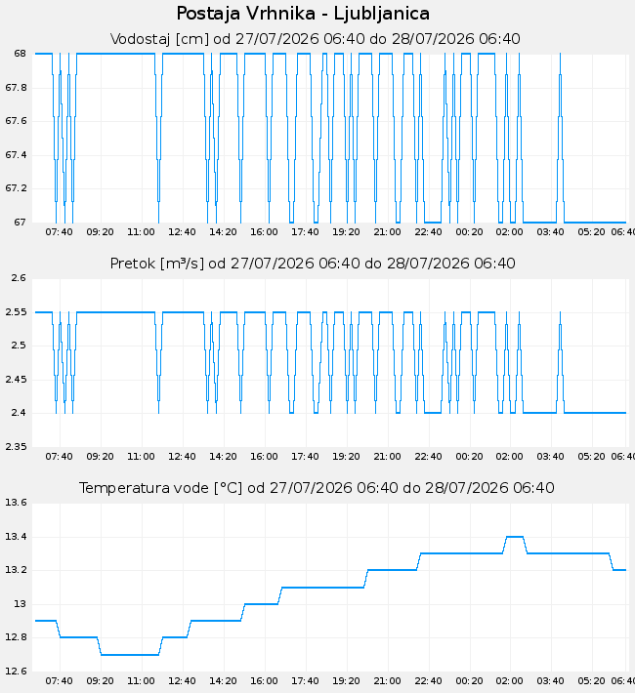Click the 07:40 label under Vodostaj chart
Viewport: 635px width, 693px height.
point(59,232)
